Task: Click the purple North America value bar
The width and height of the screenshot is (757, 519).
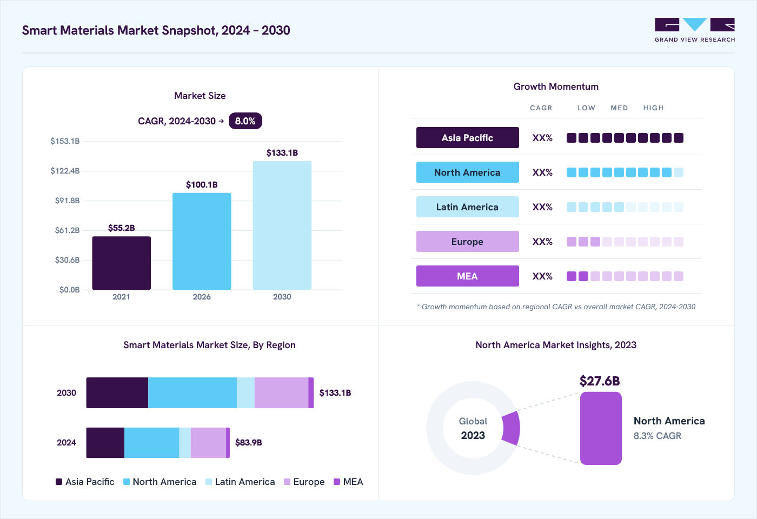Action: 601,428
